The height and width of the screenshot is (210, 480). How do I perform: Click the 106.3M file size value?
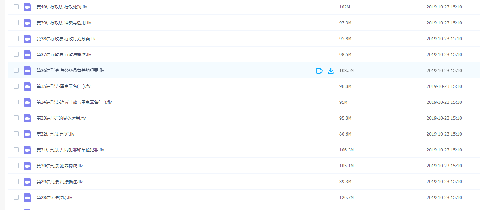[x=346, y=150]
